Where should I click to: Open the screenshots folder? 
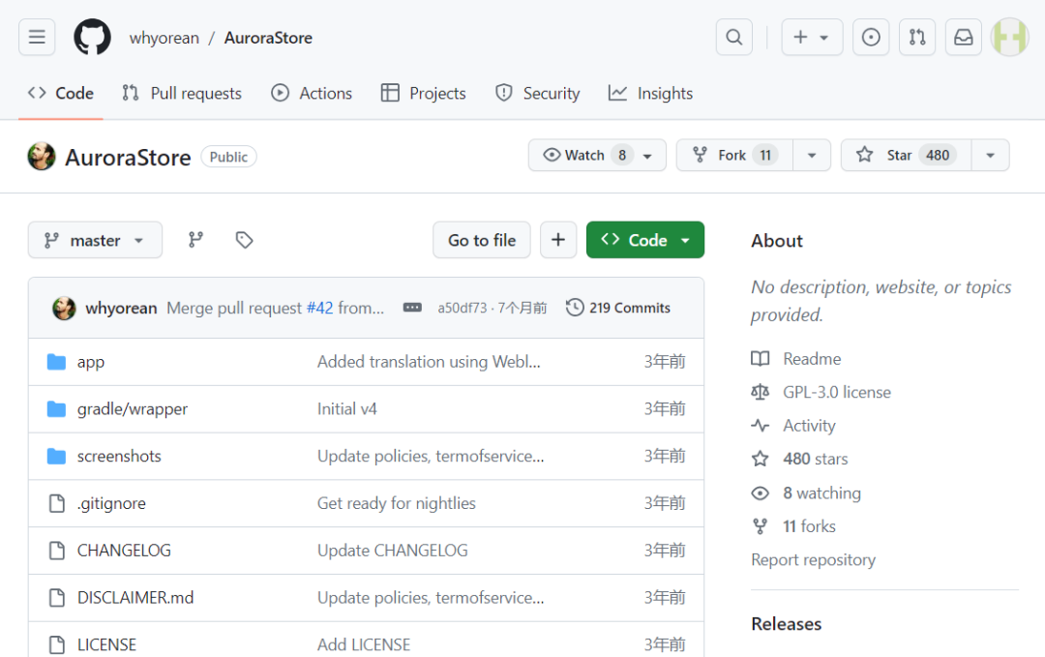(119, 457)
